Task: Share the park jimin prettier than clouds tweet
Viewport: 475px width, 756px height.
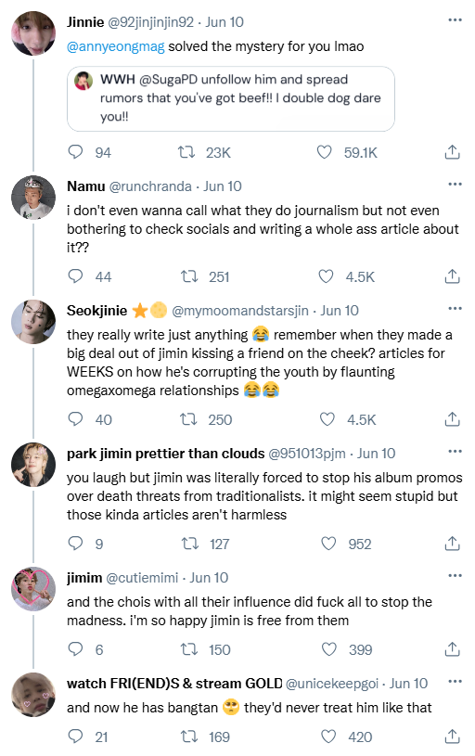Action: (x=452, y=544)
